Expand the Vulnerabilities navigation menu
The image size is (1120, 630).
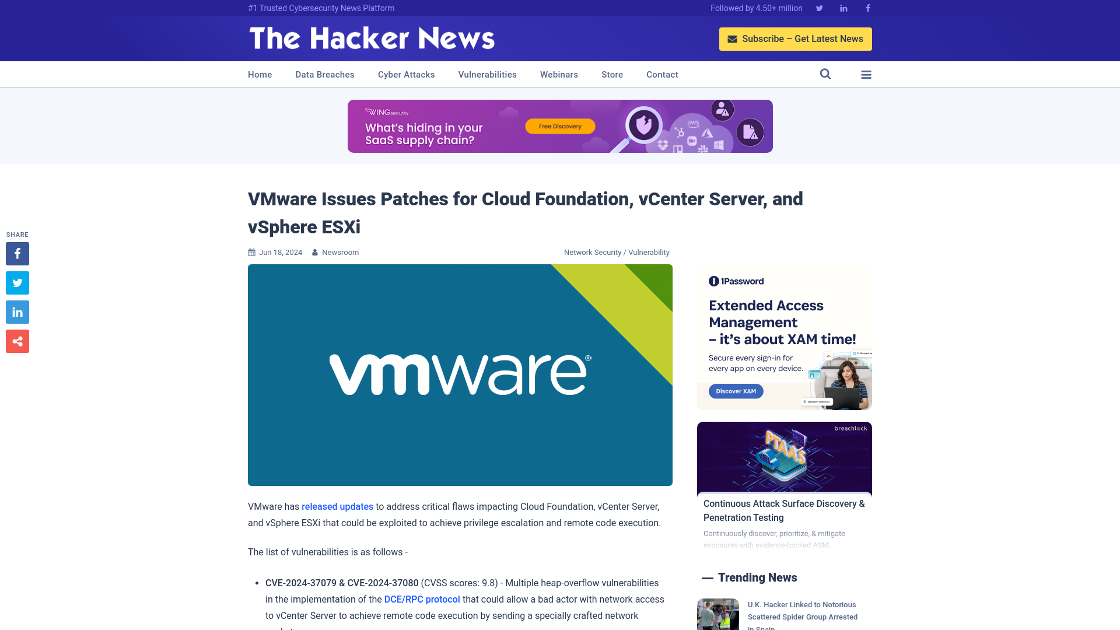tap(487, 74)
